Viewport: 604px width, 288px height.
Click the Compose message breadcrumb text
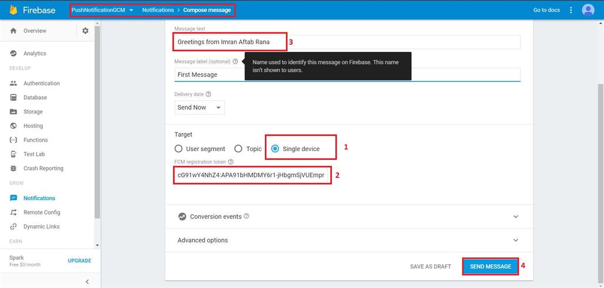pos(207,10)
